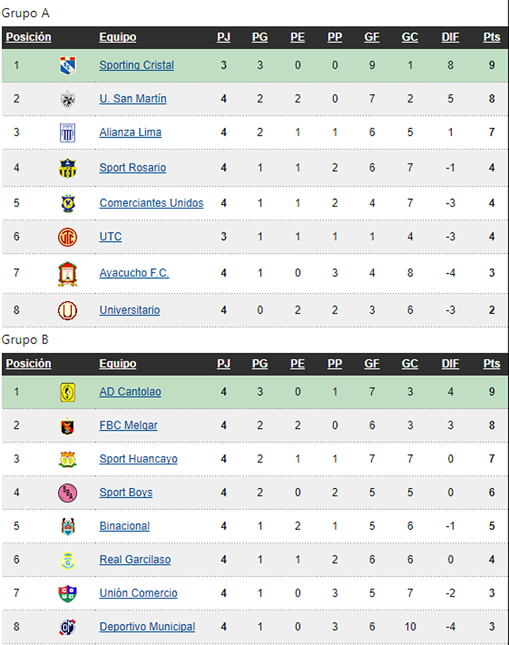Open the Real Garcilaso team link
This screenshot has height=645, width=509.
135,560
